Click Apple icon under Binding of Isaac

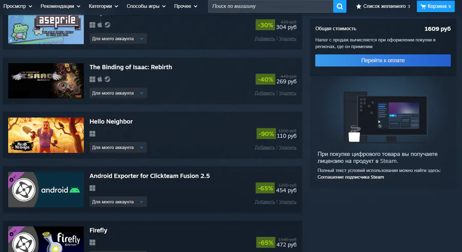(100, 79)
